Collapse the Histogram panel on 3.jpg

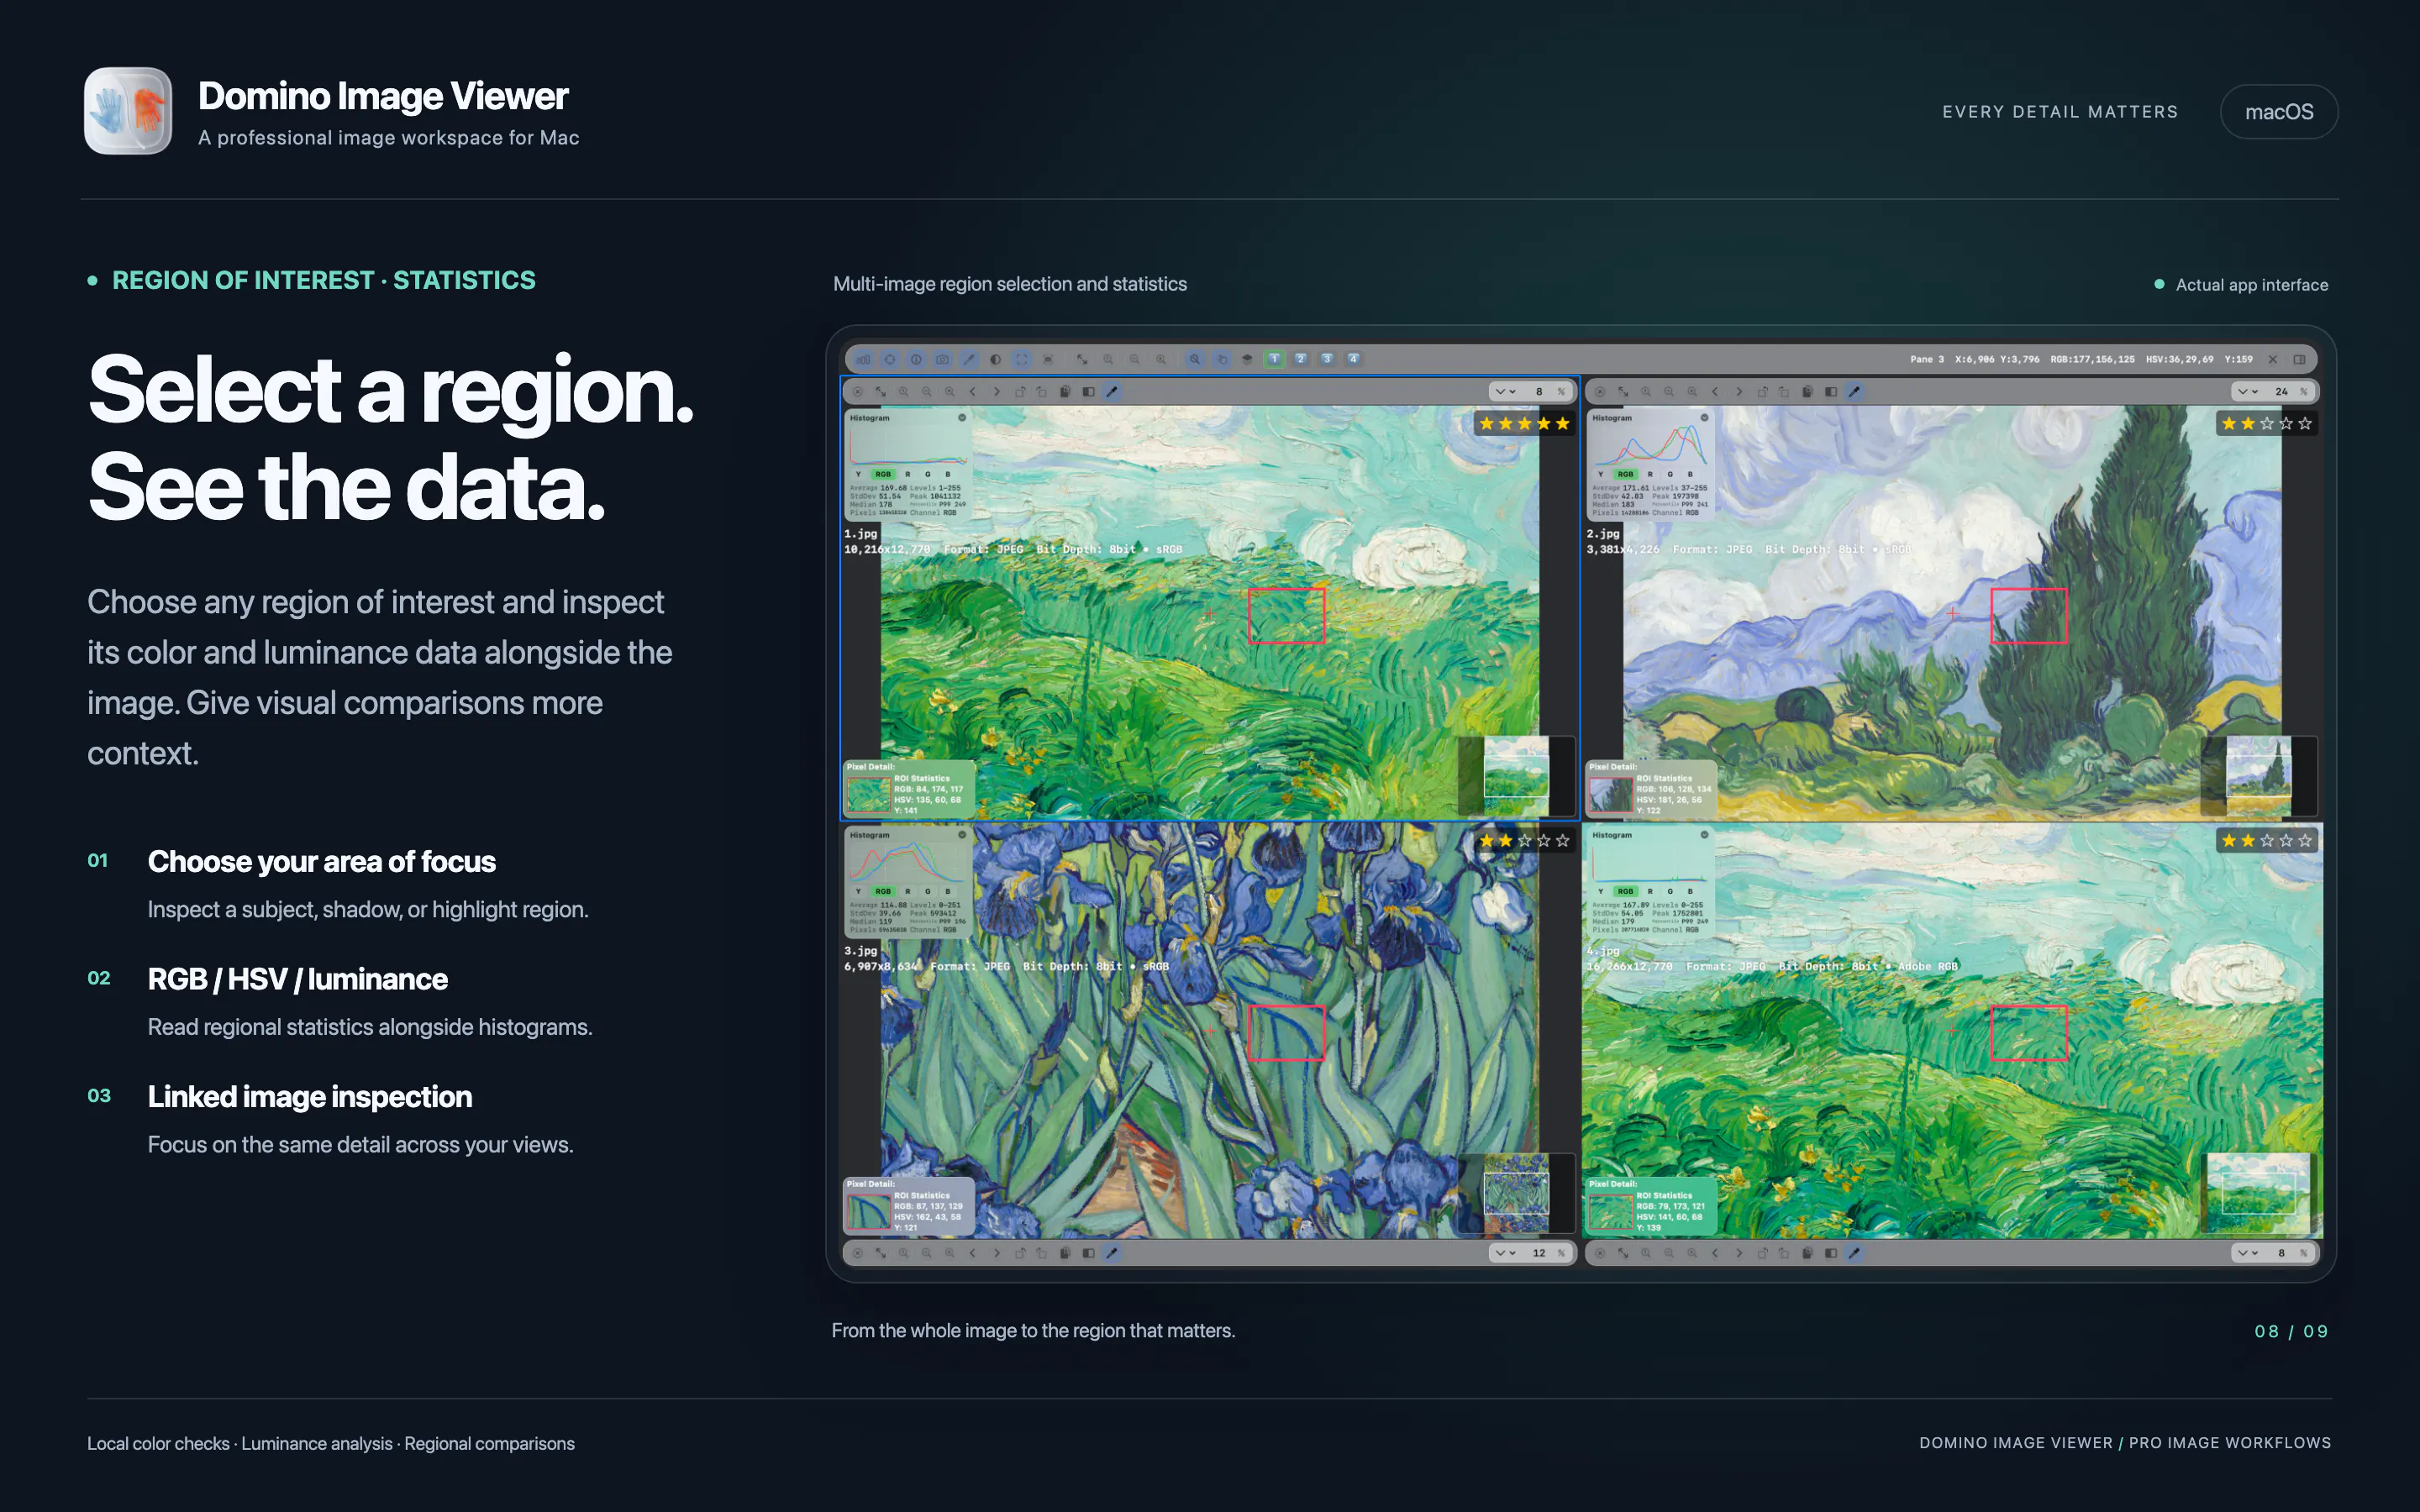point(962,835)
